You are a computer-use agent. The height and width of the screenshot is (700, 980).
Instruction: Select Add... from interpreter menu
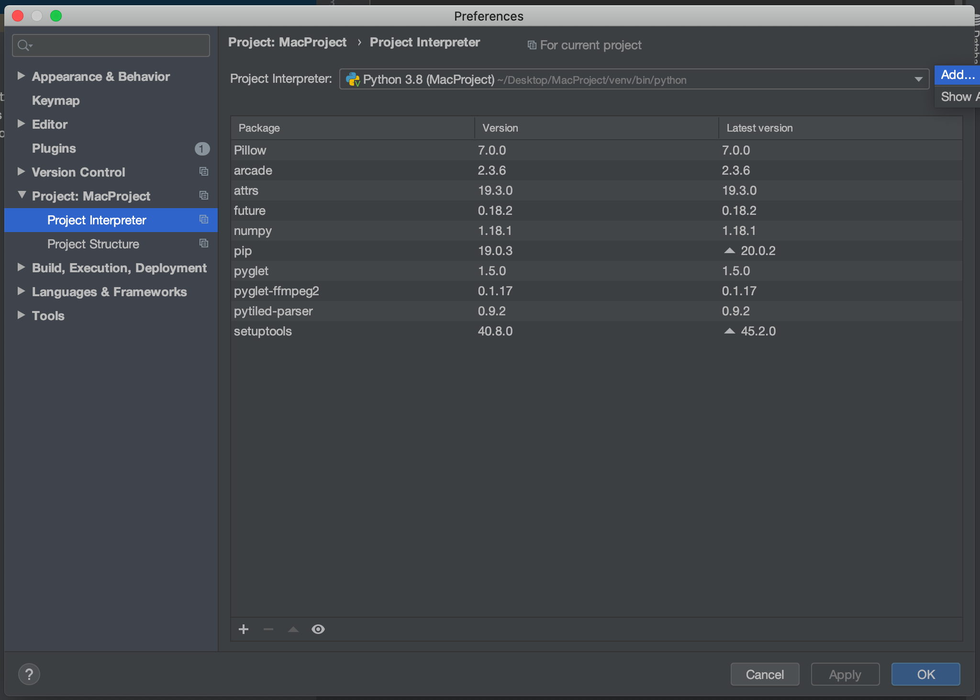click(x=958, y=75)
